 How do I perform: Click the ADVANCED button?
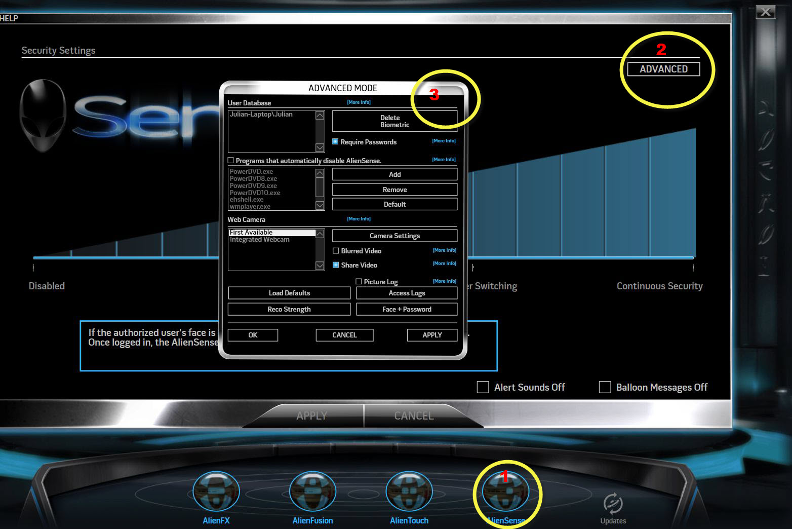(663, 69)
